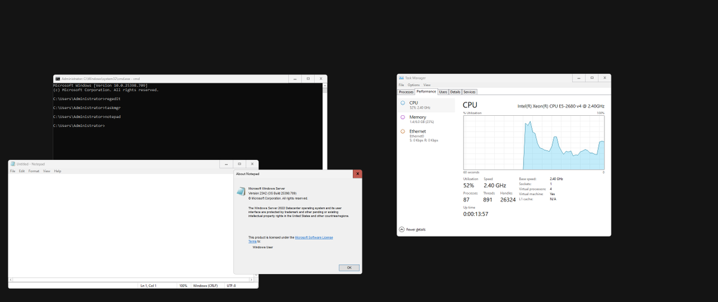Close the Notepad window
Viewport: 718px width, 302px height.
[x=252, y=164]
